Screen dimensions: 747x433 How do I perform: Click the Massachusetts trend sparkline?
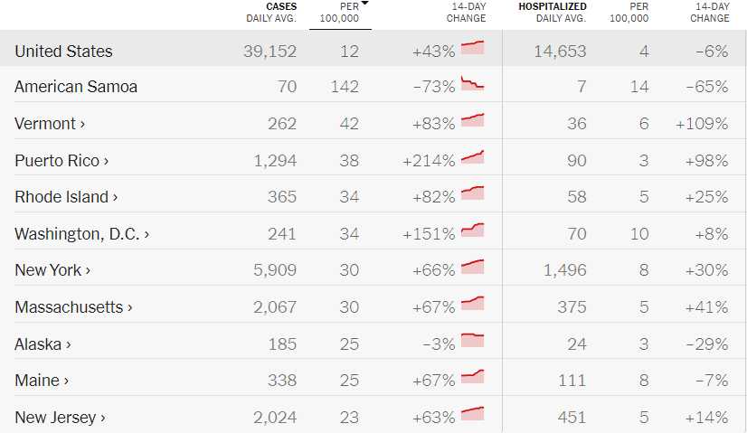pos(472,304)
